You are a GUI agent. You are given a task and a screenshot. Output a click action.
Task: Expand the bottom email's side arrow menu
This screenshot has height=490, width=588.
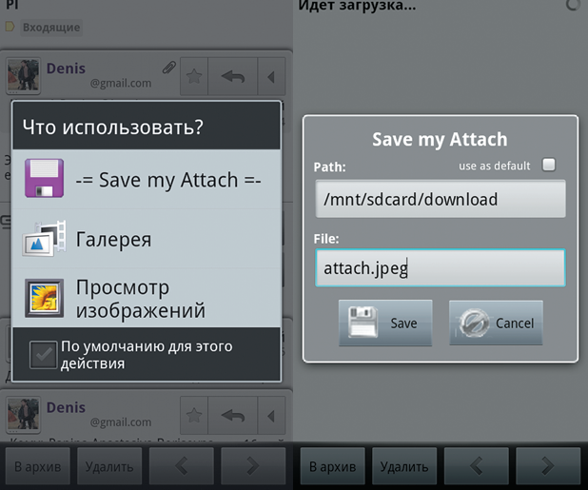[272, 415]
